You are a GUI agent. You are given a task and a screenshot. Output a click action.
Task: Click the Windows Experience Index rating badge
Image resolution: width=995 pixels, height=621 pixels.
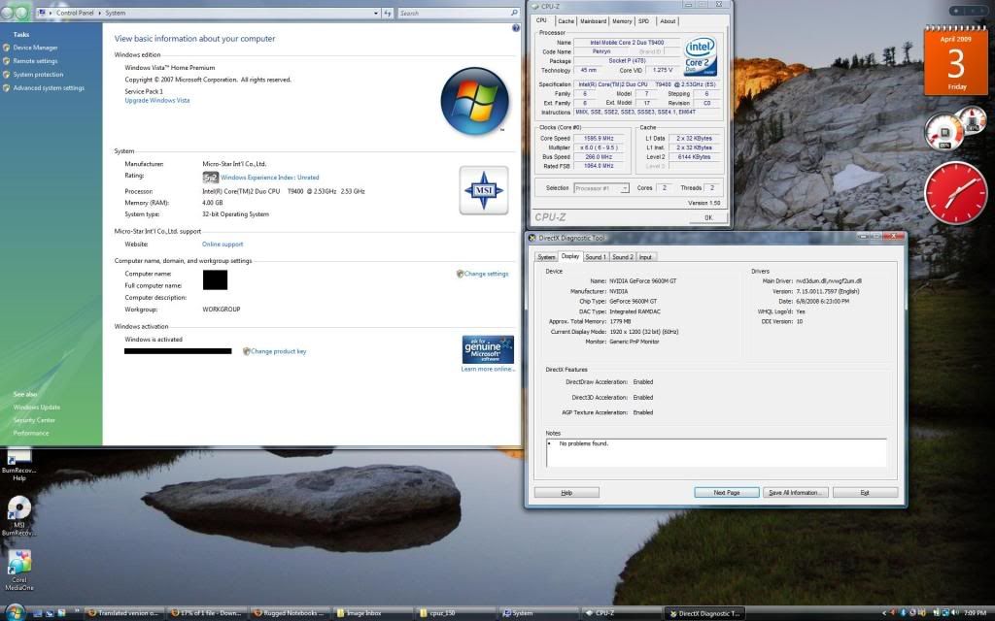click(211, 178)
